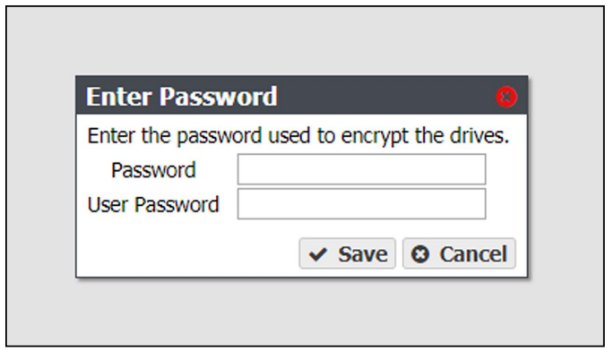
Task: Close the Enter Password dialog via red X
Action: click(506, 97)
